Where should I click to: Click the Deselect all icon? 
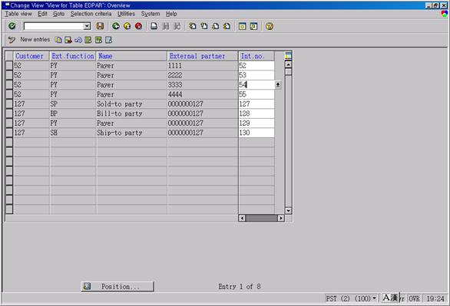coord(108,40)
